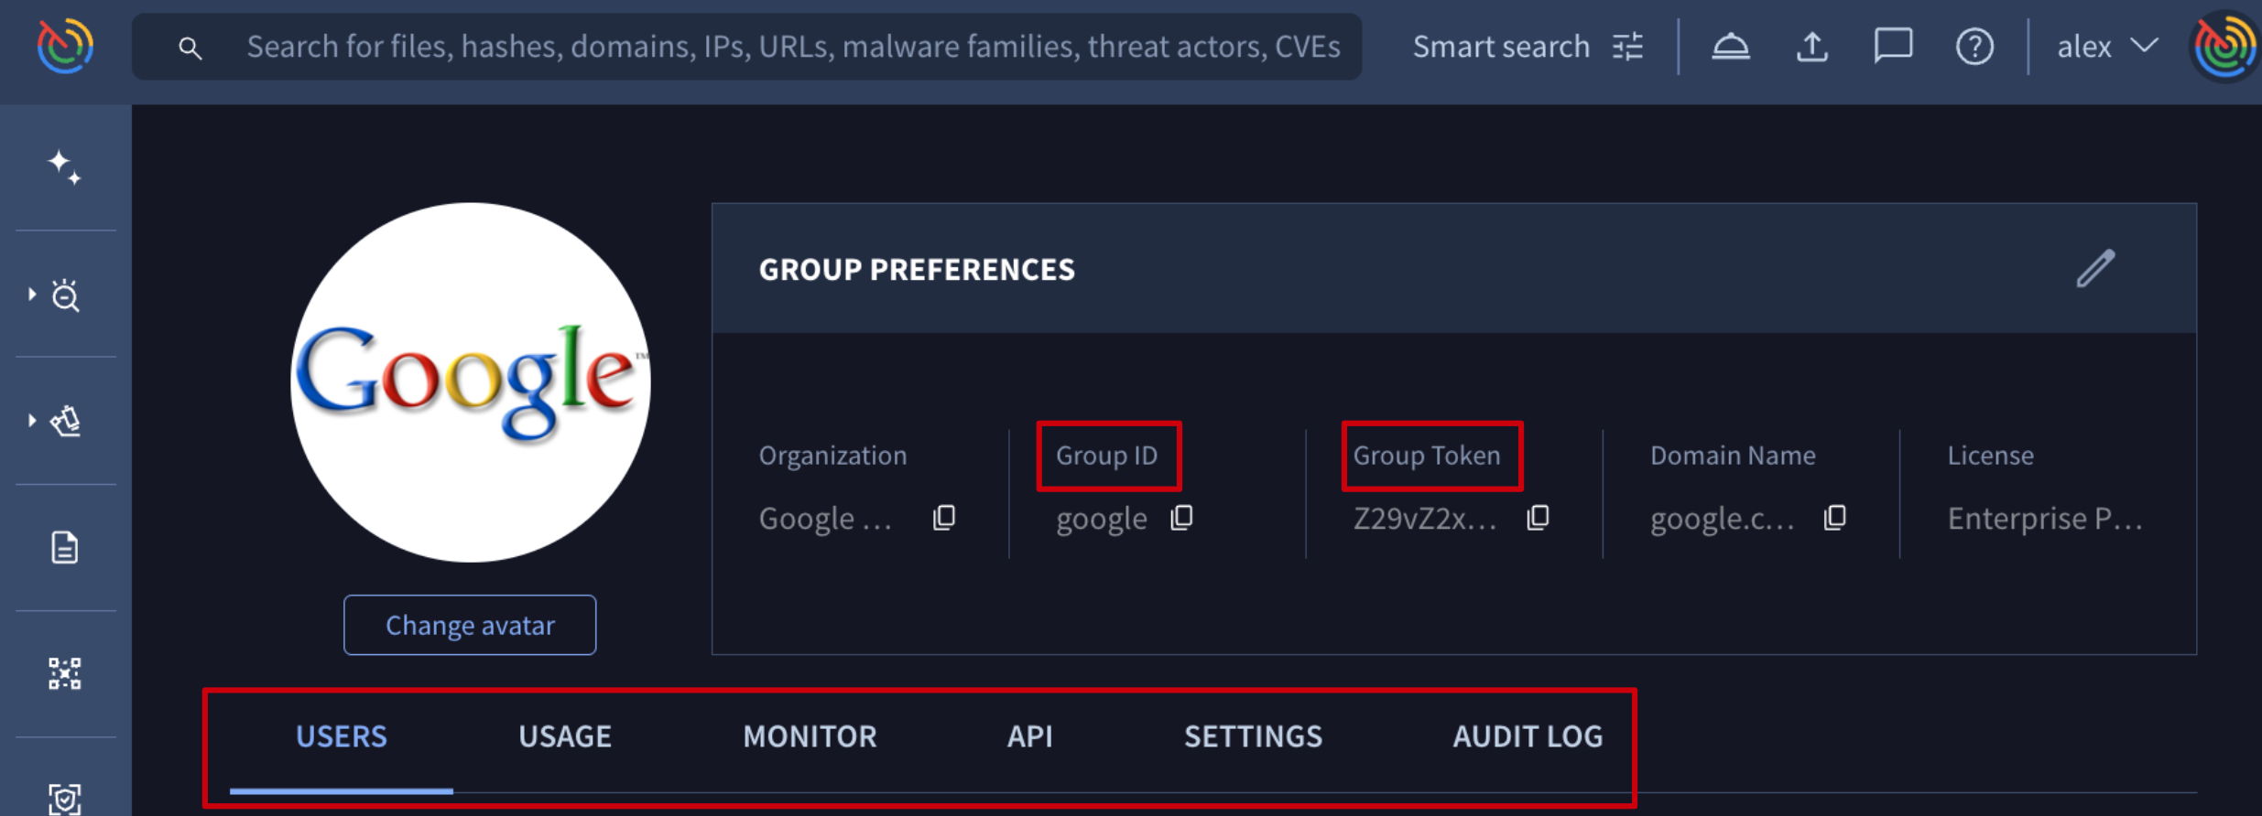
Task: Expand the hunting sidebar section arrow
Action: [32, 294]
